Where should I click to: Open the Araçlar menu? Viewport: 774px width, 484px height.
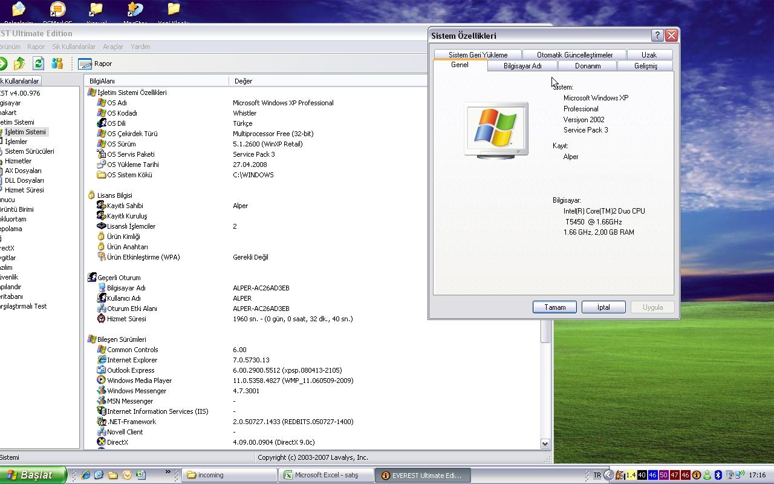(113, 47)
